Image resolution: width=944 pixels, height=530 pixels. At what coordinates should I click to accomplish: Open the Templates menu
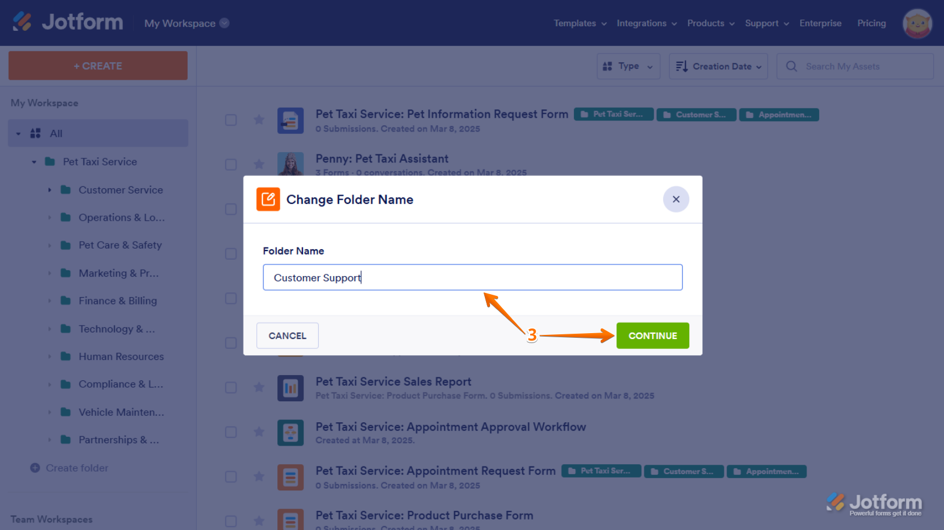click(x=580, y=23)
